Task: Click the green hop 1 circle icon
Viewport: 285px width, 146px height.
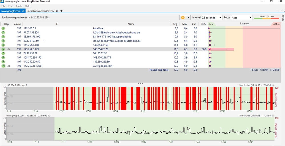Action: tap(3, 28)
